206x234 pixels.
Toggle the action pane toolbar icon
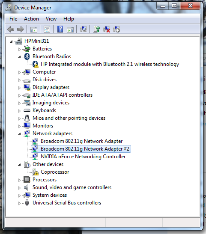(x=70, y=29)
